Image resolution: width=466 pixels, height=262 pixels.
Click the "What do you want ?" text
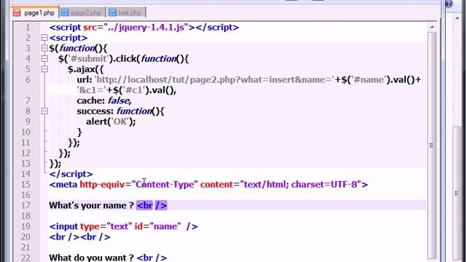point(91,257)
